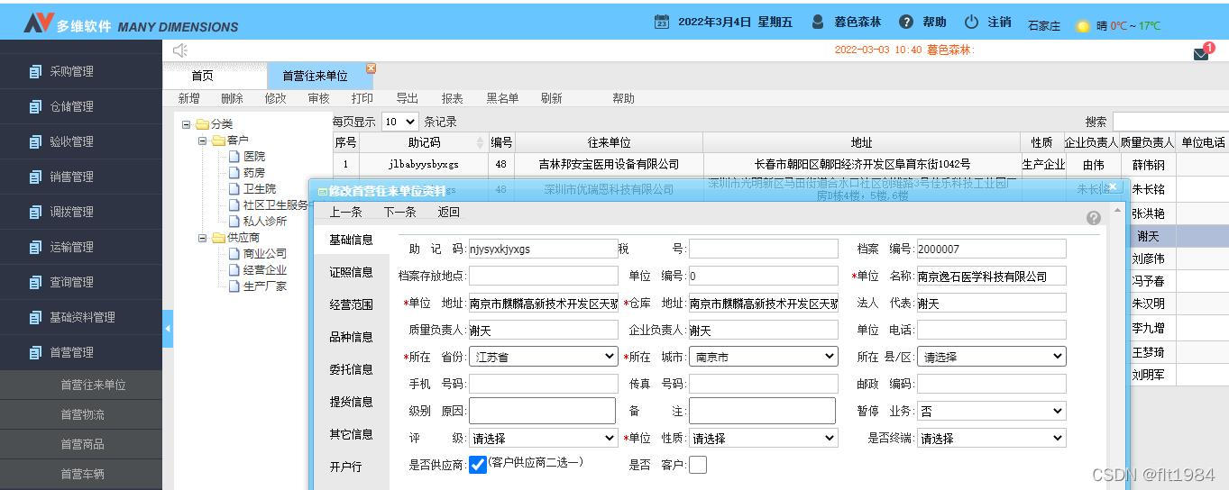This screenshot has width=1229, height=490.
Task: Click the 销售管理 sidebar icon
Action: 35,177
